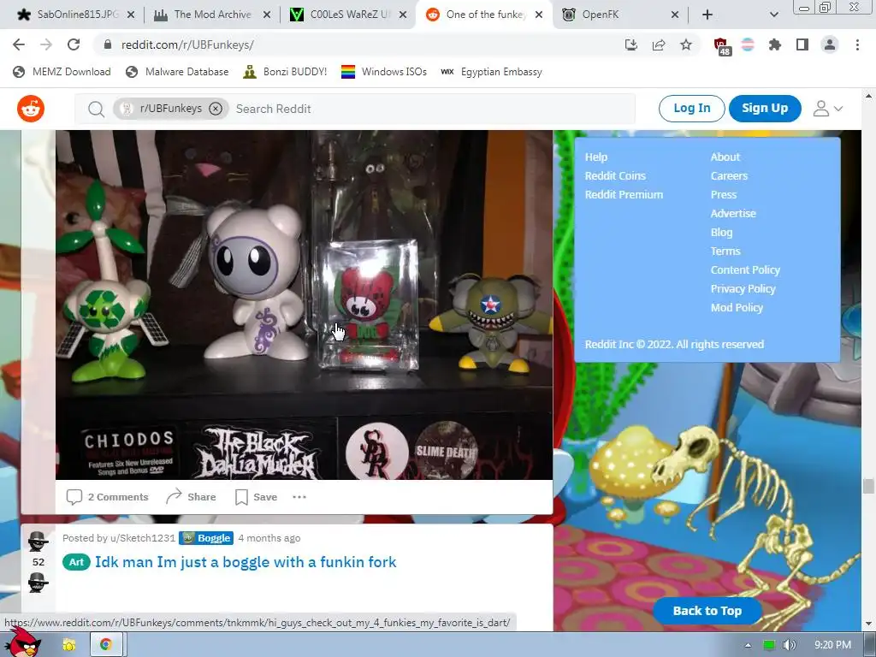
Task: Share the funkeys photo post
Action: (191, 497)
